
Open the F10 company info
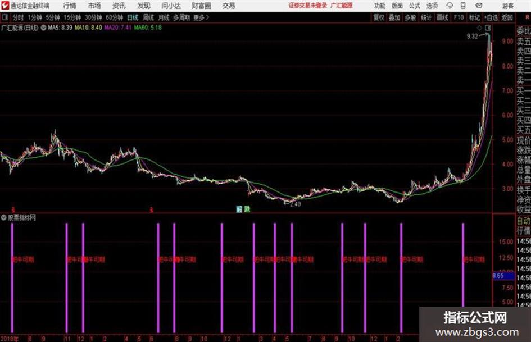pos(459,17)
